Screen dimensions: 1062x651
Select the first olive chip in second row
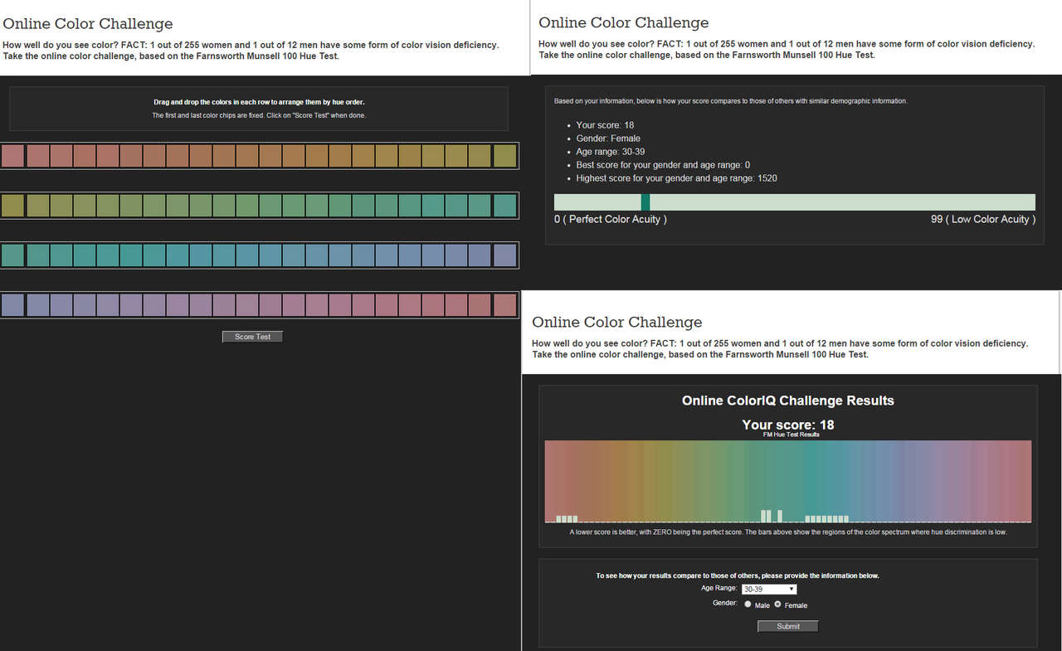point(12,206)
